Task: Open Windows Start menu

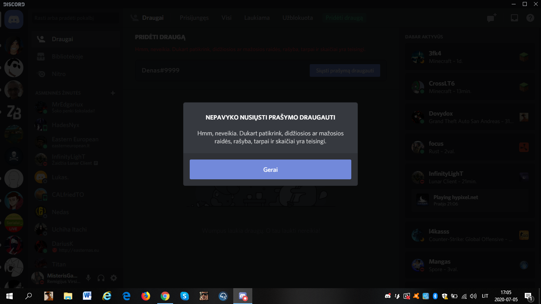Action: point(10,296)
